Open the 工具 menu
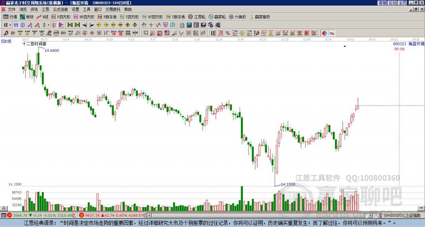This screenshot has width=425, height=227. pos(86,10)
